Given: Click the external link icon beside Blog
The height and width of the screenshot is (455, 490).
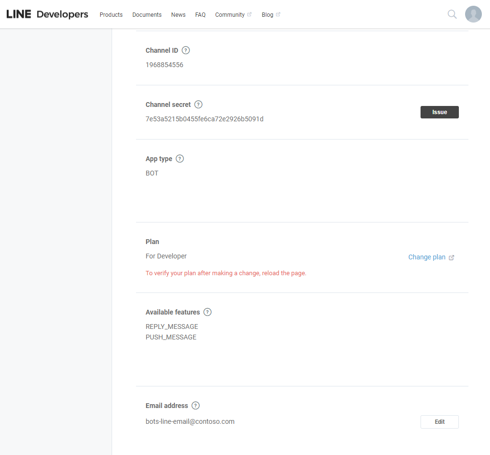Looking at the screenshot, I should (278, 14).
